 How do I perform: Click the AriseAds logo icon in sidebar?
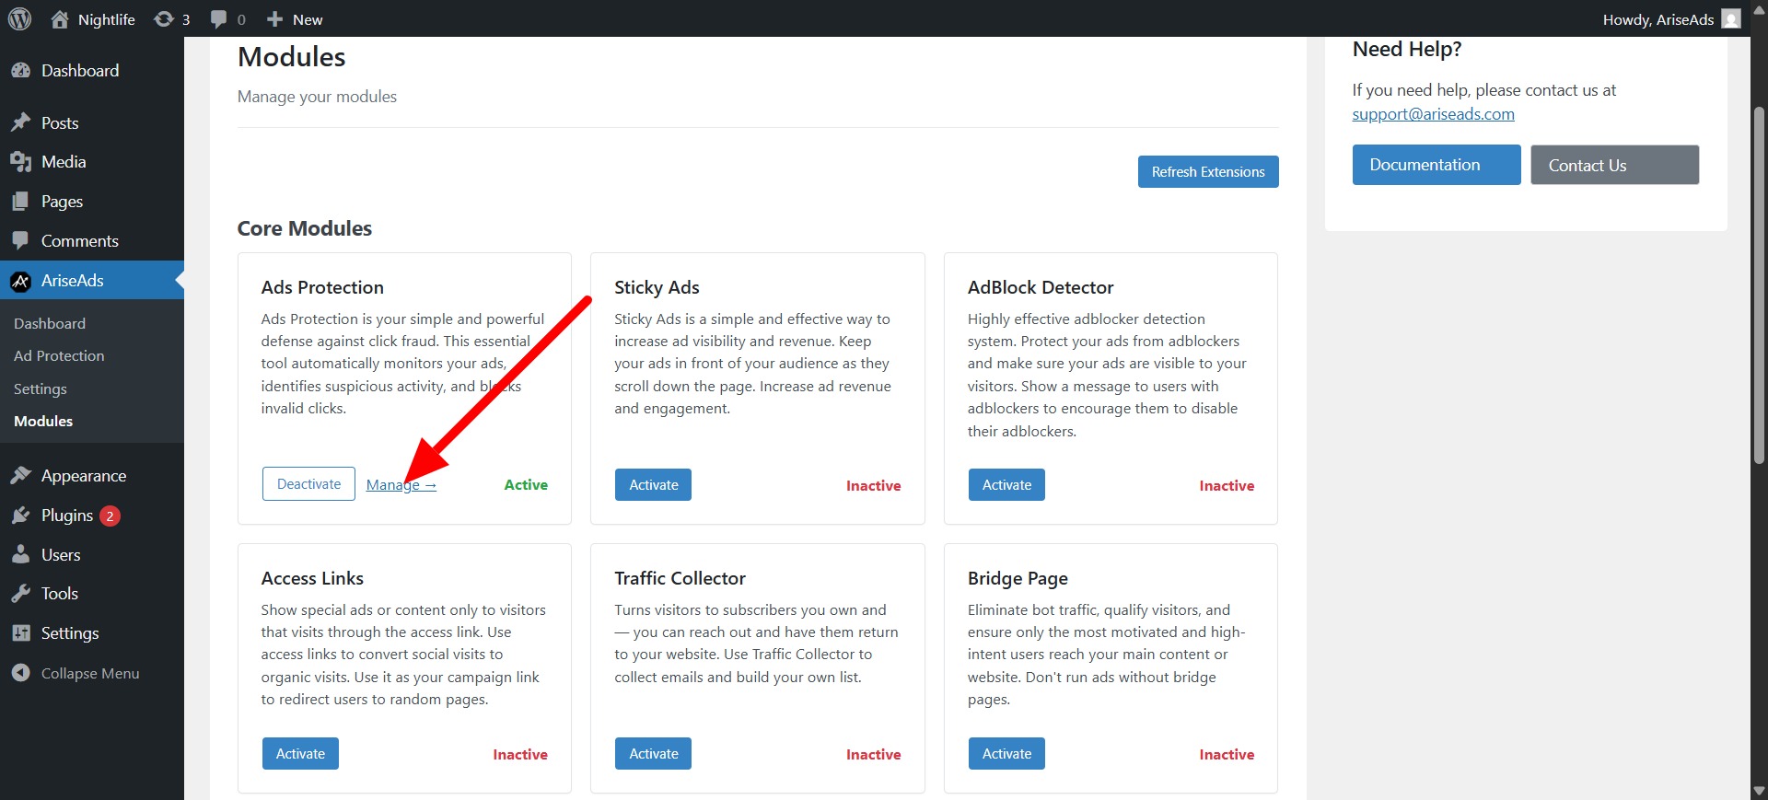coord(21,281)
